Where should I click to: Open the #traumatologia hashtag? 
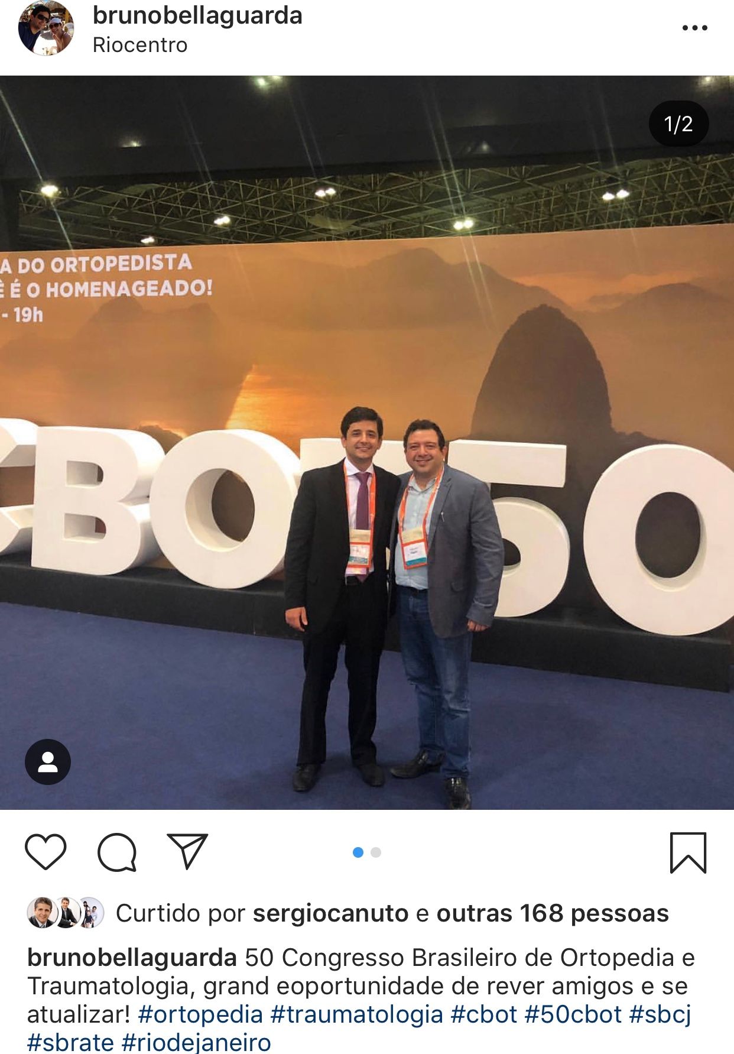(x=357, y=1014)
